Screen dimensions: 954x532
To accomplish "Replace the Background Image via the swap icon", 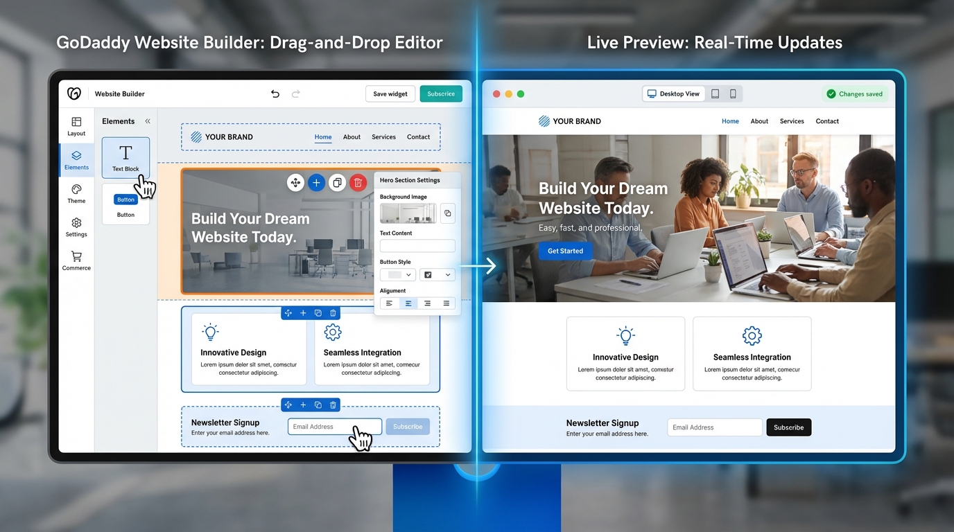I will click(x=448, y=213).
